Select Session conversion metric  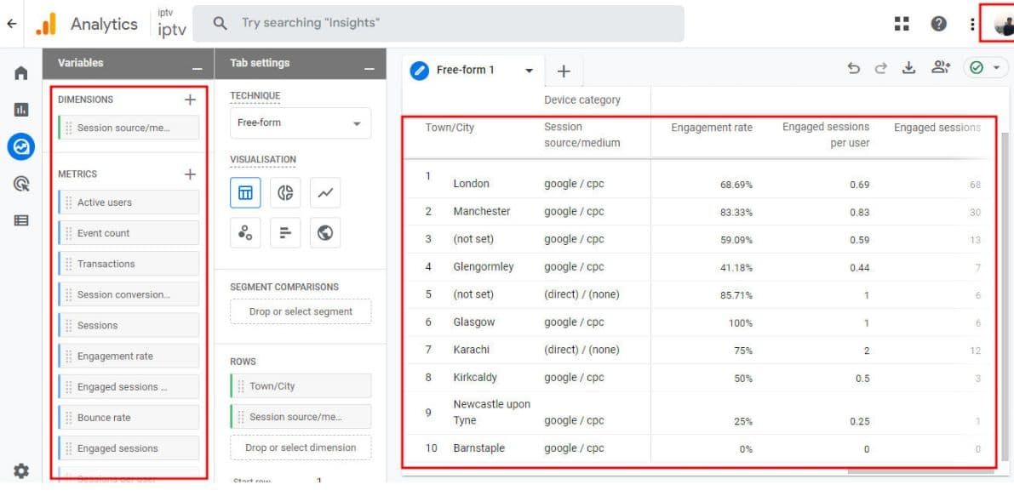coord(129,294)
